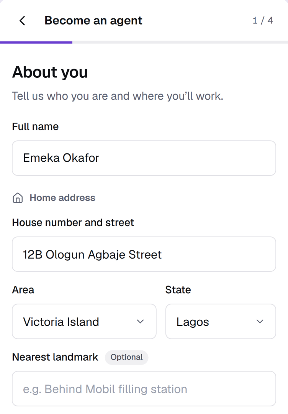The width and height of the screenshot is (288, 414).
Task: Open the Area dropdown showing Victoria Island
Action: pos(84,321)
